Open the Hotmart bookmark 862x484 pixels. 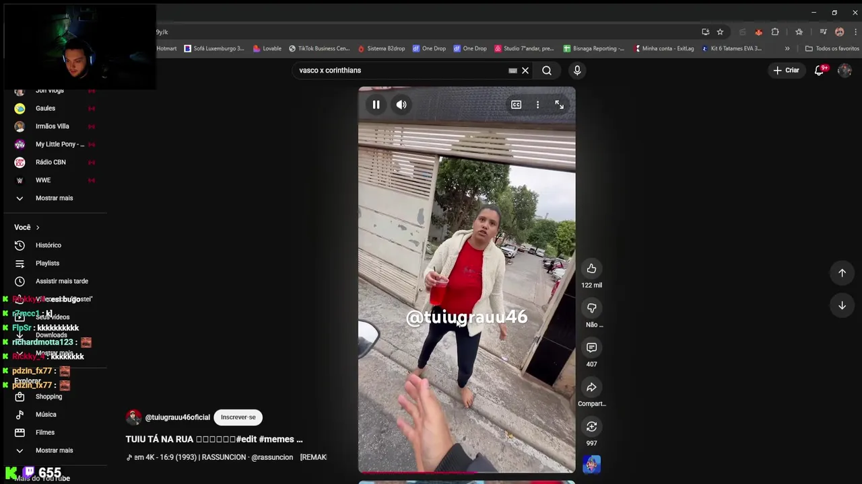[166, 48]
